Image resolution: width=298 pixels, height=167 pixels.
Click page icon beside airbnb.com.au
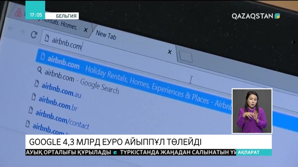pos(37,83)
